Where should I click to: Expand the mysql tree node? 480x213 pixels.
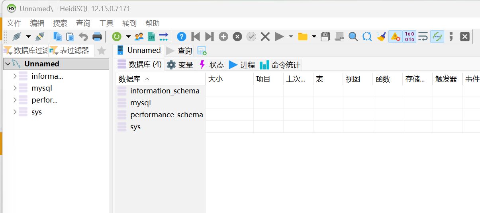pyautogui.click(x=15, y=88)
